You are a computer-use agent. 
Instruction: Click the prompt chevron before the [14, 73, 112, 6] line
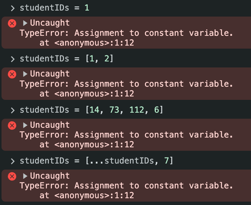(12, 110)
